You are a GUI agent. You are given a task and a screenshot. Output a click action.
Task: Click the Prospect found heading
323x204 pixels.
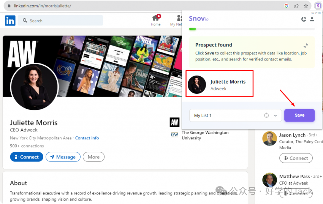[x=214, y=45]
